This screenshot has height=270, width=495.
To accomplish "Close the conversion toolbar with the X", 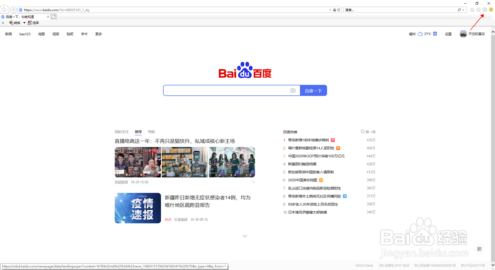I will click(x=3, y=23).
